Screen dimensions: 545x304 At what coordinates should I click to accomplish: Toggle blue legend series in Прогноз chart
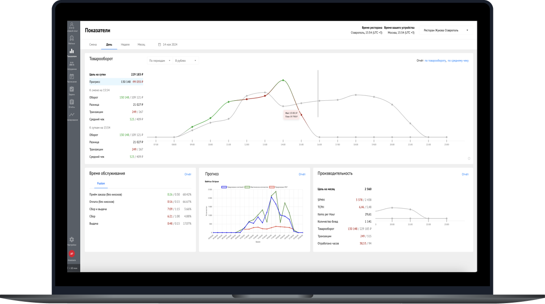[x=232, y=187]
